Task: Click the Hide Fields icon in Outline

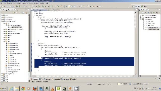Action: coord(148,13)
